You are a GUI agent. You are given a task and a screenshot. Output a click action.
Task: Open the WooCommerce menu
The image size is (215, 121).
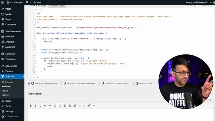13,31
